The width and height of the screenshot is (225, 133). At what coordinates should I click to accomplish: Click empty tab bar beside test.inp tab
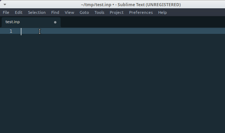143,22
